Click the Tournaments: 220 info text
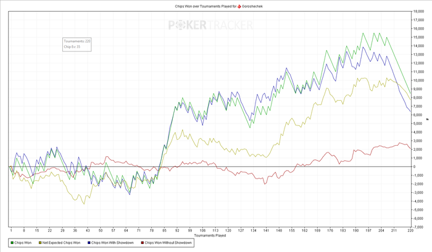The width and height of the screenshot is (432, 252). point(77,41)
